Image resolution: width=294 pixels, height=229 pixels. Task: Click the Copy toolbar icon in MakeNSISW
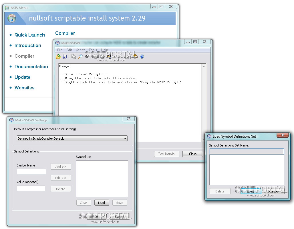(x=73, y=57)
